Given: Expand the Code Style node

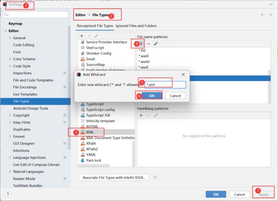Looking at the screenshot, I should coord(10,66).
